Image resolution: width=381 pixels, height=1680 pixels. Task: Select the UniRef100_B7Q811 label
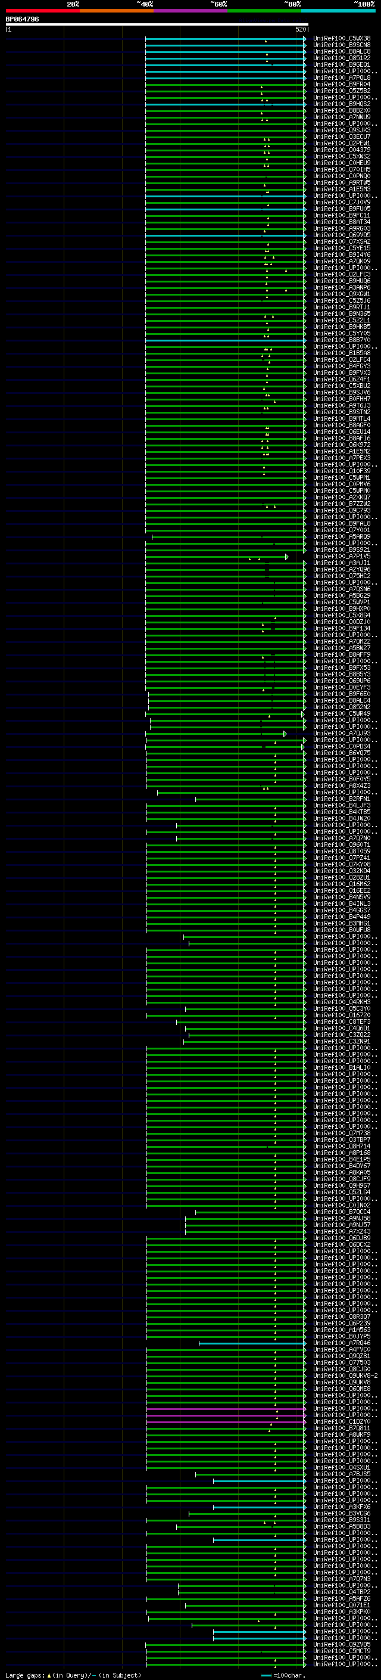342,1429
